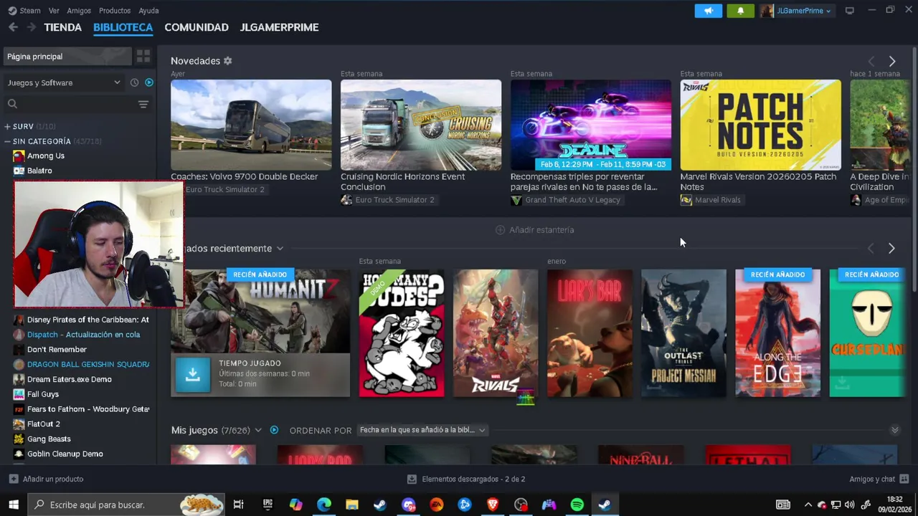The image size is (918, 516).
Task: Switch to Big Picture mode icon
Action: (850, 11)
